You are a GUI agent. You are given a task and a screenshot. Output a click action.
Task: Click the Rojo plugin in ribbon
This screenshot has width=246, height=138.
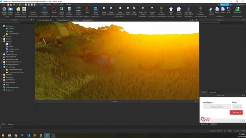pyautogui.click(x=87, y=10)
